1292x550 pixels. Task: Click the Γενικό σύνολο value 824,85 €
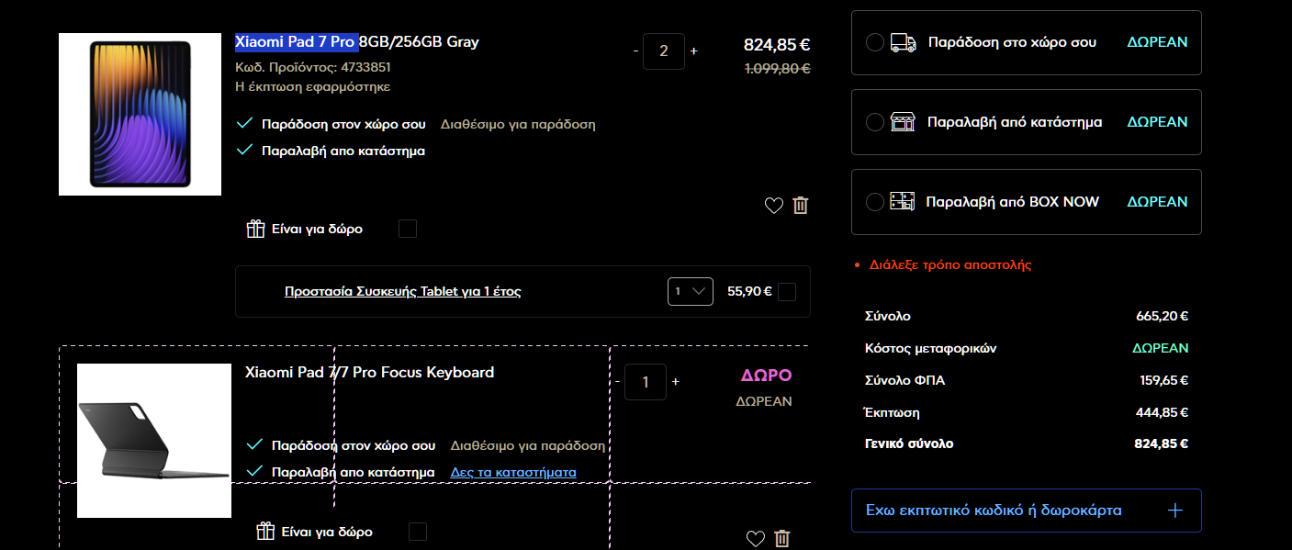coord(1162,444)
